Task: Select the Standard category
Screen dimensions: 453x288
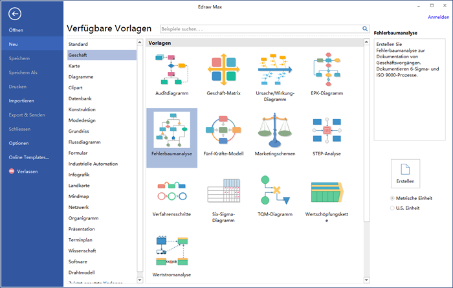Action: pos(102,44)
